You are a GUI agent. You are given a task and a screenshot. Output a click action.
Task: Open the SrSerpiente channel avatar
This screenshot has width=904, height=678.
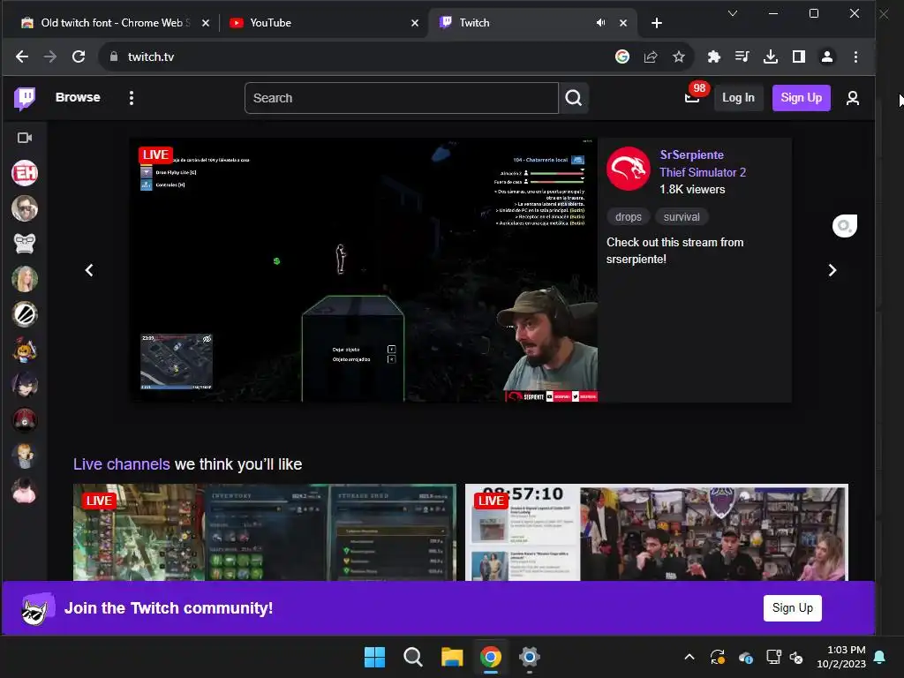629,169
